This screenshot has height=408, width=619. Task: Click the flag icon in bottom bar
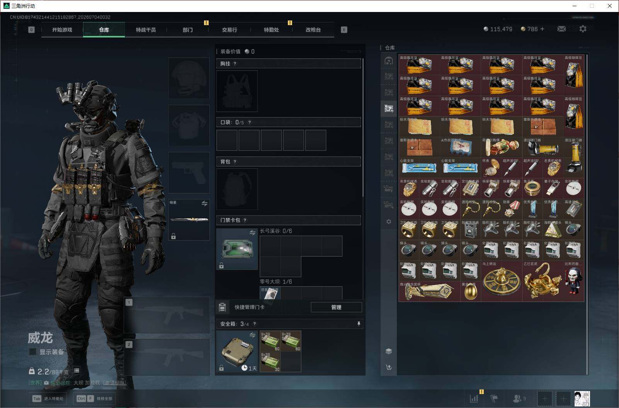click(x=494, y=398)
